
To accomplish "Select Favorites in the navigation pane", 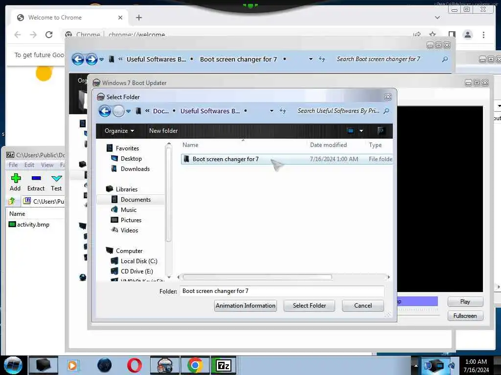I will click(127, 148).
